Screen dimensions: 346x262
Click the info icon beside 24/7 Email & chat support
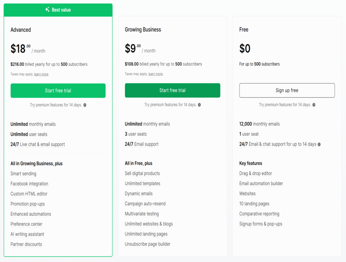coord(318,144)
